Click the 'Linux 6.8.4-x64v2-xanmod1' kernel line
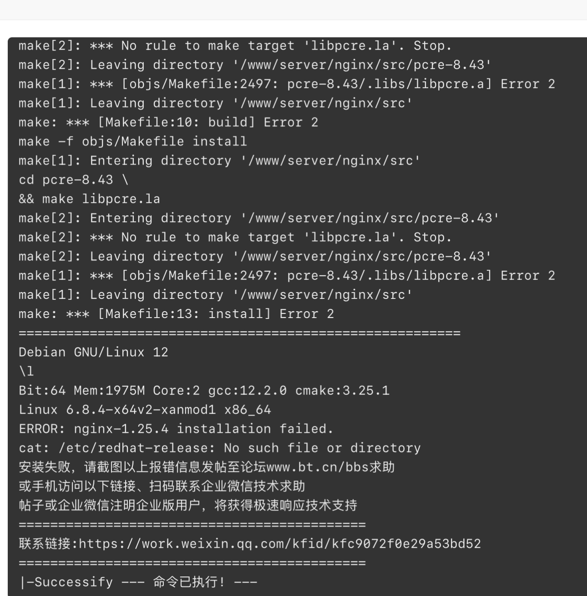The width and height of the screenshot is (587, 596). 145,409
